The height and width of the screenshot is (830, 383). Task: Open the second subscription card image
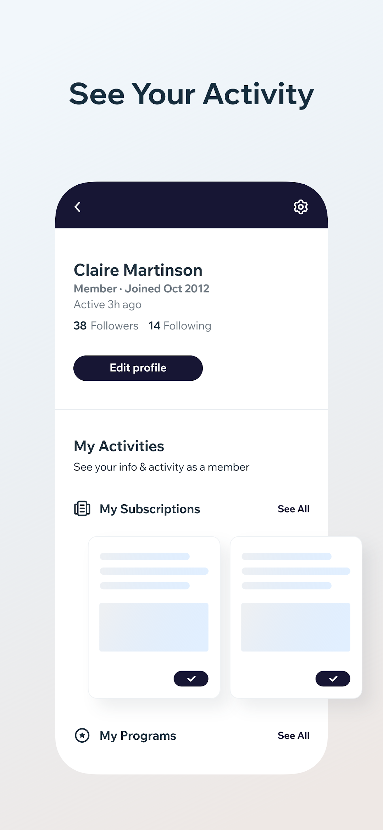pyautogui.click(x=295, y=627)
